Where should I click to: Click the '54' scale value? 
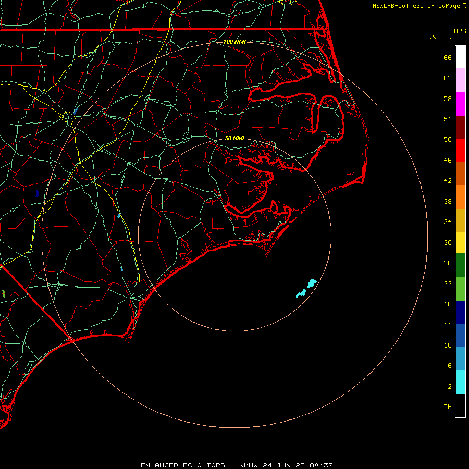pyautogui.click(x=448, y=119)
